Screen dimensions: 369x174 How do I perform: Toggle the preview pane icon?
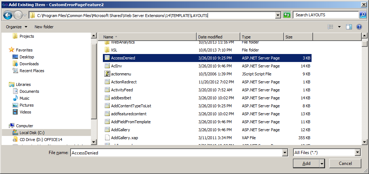pyautogui.click(x=349, y=27)
